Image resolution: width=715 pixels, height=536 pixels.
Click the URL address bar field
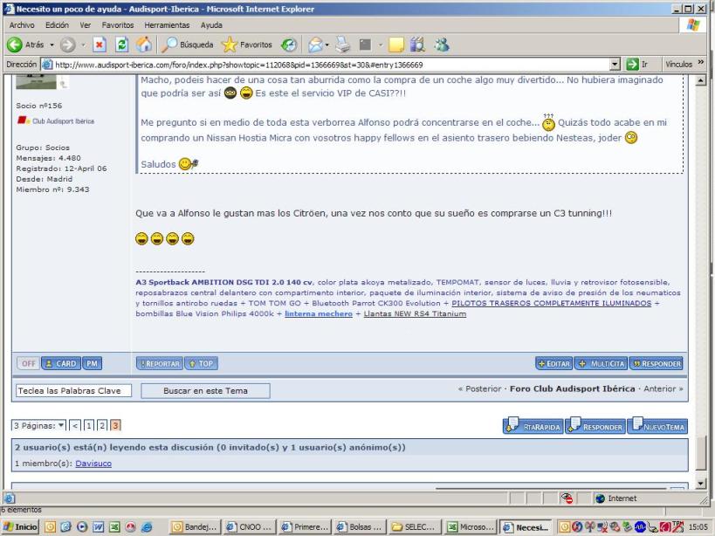pos(332,65)
